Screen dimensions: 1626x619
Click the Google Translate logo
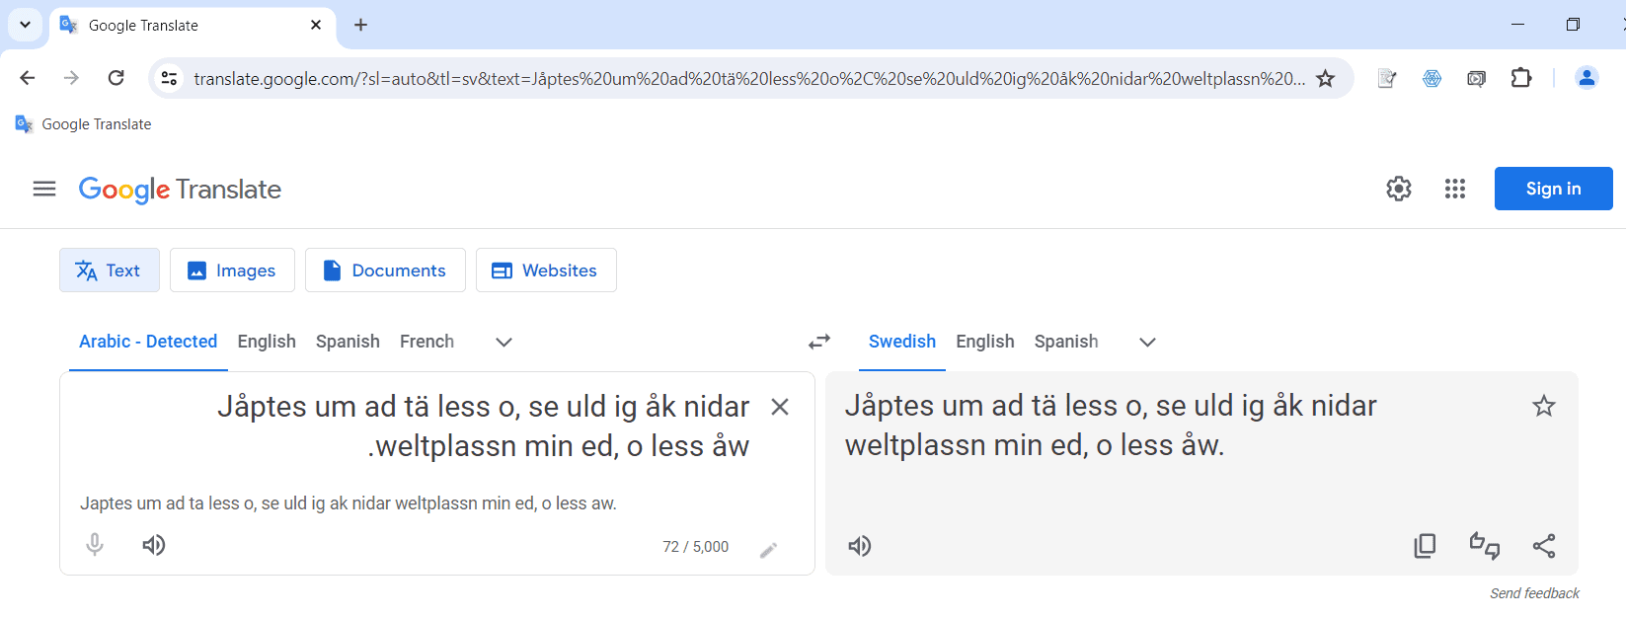[x=180, y=190]
